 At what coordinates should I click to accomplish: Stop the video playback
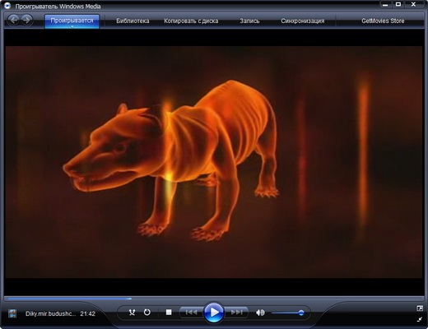(x=169, y=313)
